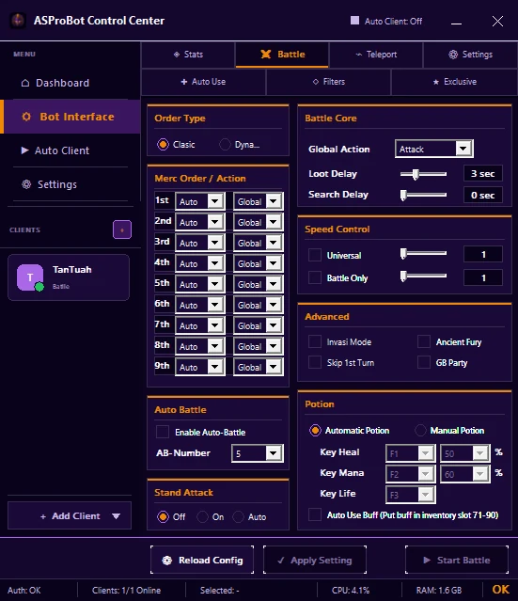Check the Invasi Mode option
The height and width of the screenshot is (601, 518).
click(x=315, y=341)
